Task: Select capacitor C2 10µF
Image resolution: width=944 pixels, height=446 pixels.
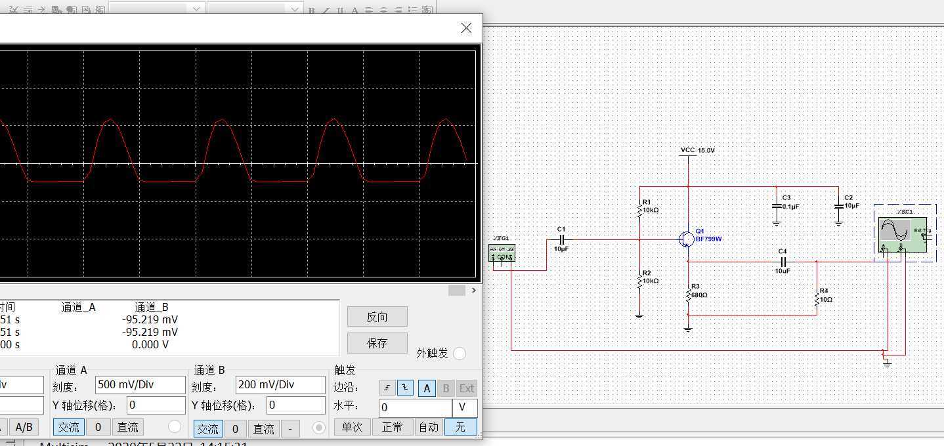Action: pos(838,206)
